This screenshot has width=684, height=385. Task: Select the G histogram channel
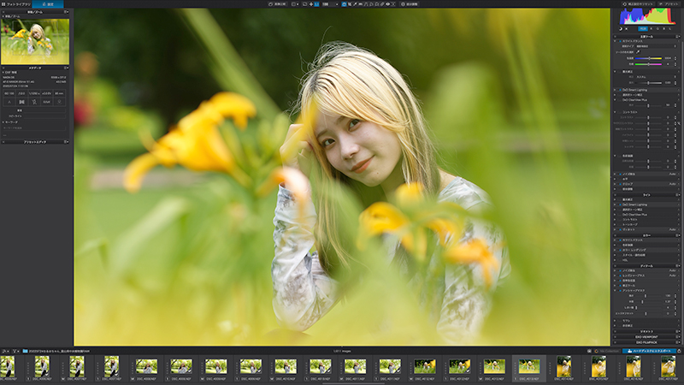point(657,29)
